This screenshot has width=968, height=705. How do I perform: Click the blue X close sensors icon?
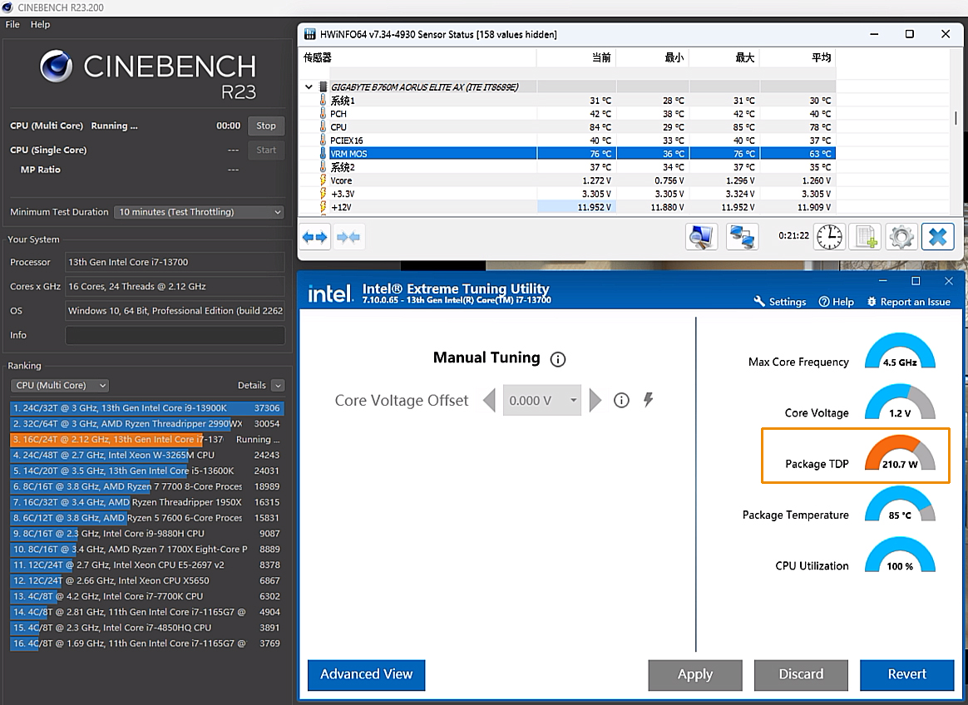click(937, 236)
